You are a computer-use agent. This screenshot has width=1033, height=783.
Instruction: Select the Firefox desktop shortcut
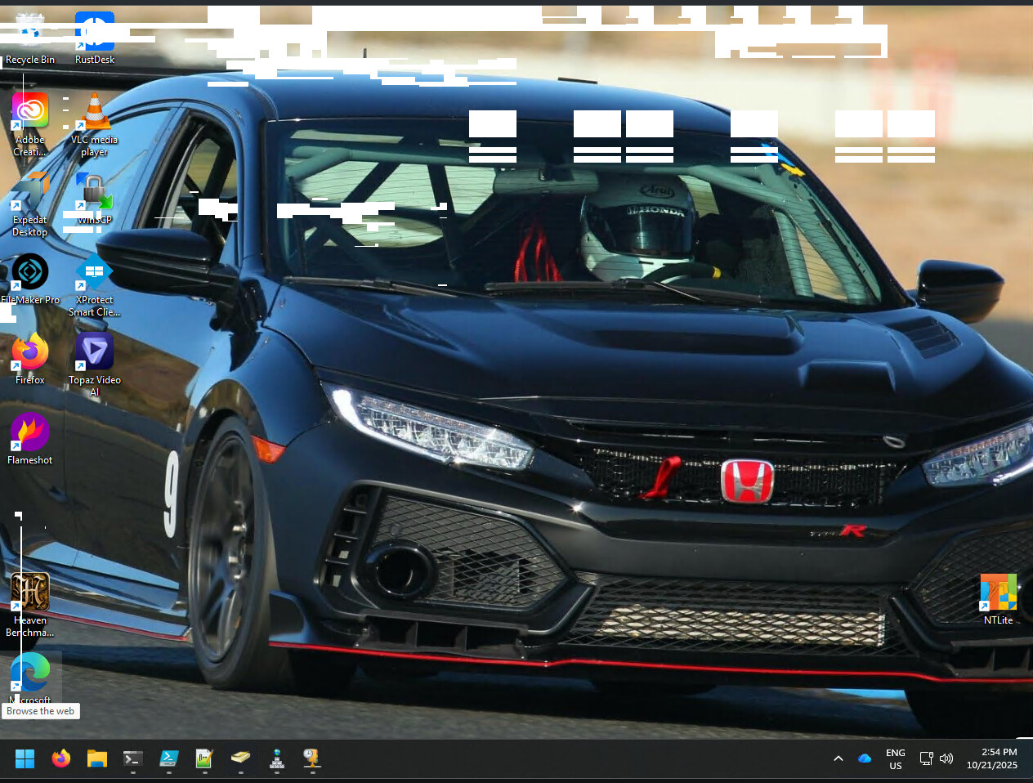click(x=30, y=353)
